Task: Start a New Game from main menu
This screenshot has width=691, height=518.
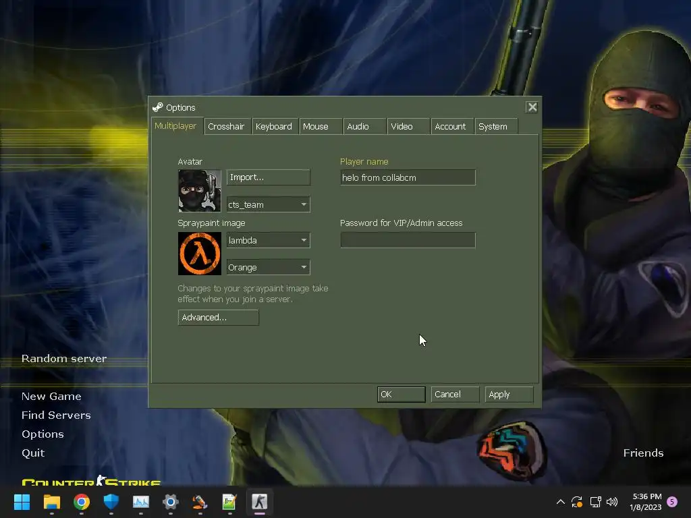Action: click(51, 397)
